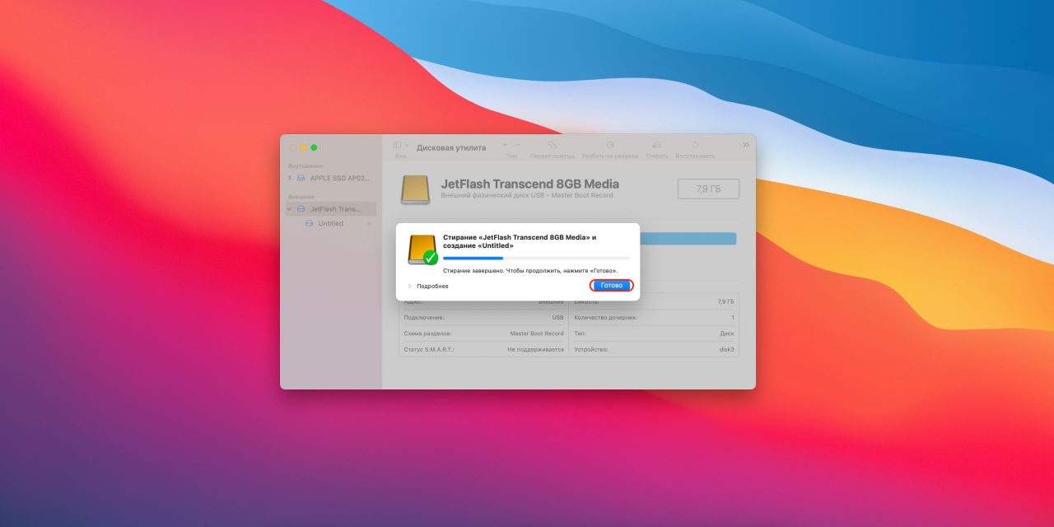
Task: Click the green full-screen window button
Action: click(314, 147)
